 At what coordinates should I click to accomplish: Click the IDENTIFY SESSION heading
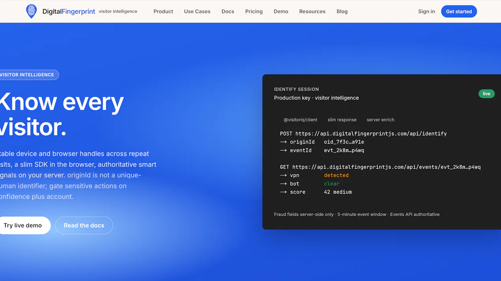click(x=296, y=89)
